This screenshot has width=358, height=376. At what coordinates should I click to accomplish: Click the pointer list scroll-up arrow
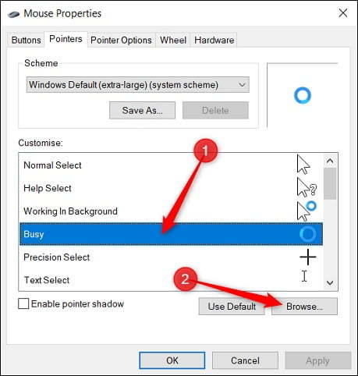click(x=330, y=161)
